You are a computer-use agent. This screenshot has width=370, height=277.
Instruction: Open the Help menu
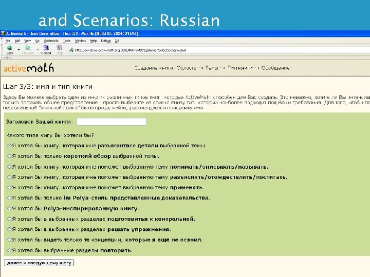click(x=94, y=41)
